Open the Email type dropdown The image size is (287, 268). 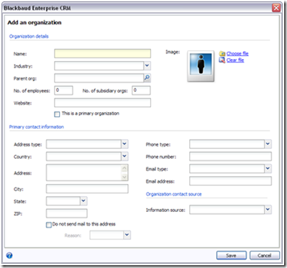[268, 169]
